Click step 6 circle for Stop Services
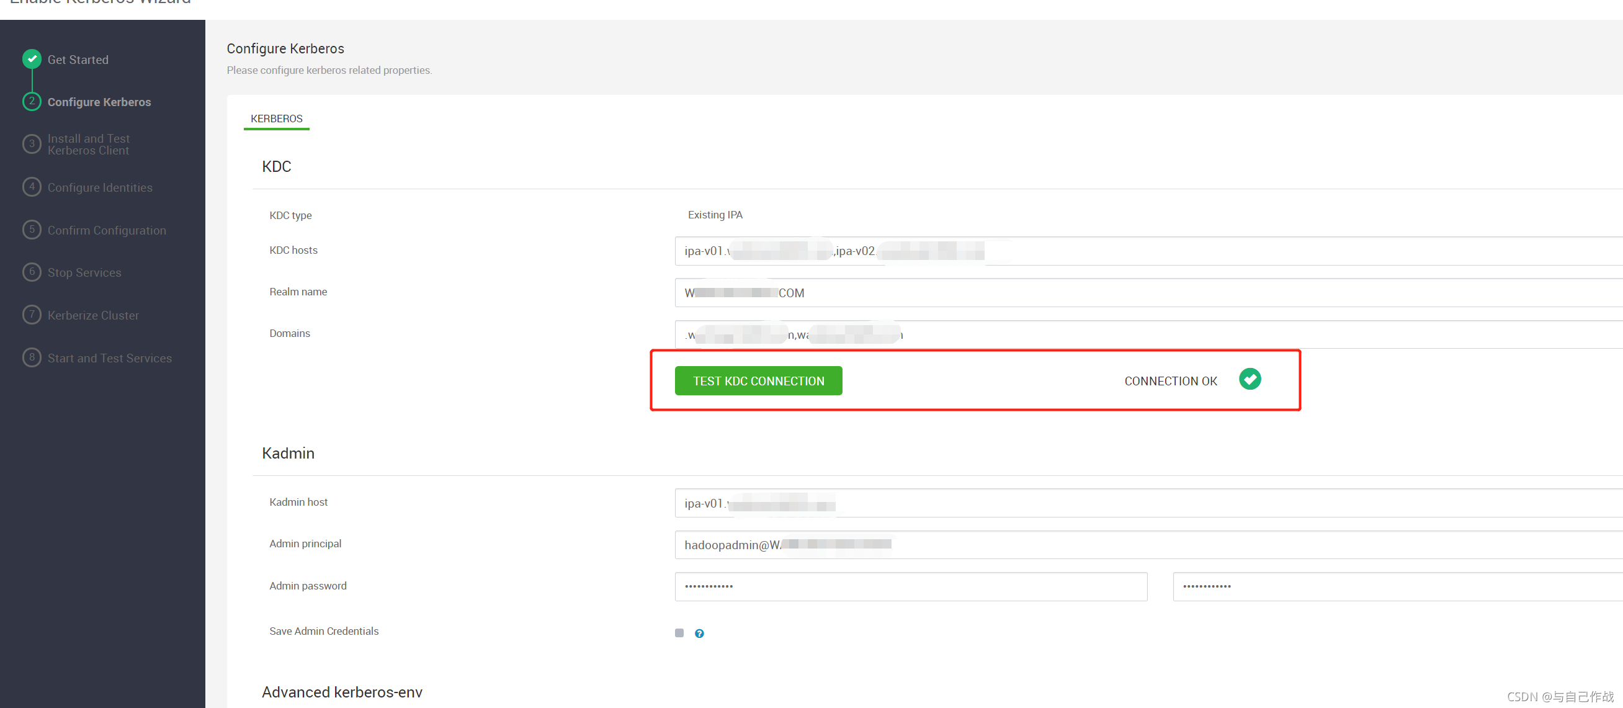Screen dimensions: 1623x708 tap(32, 272)
